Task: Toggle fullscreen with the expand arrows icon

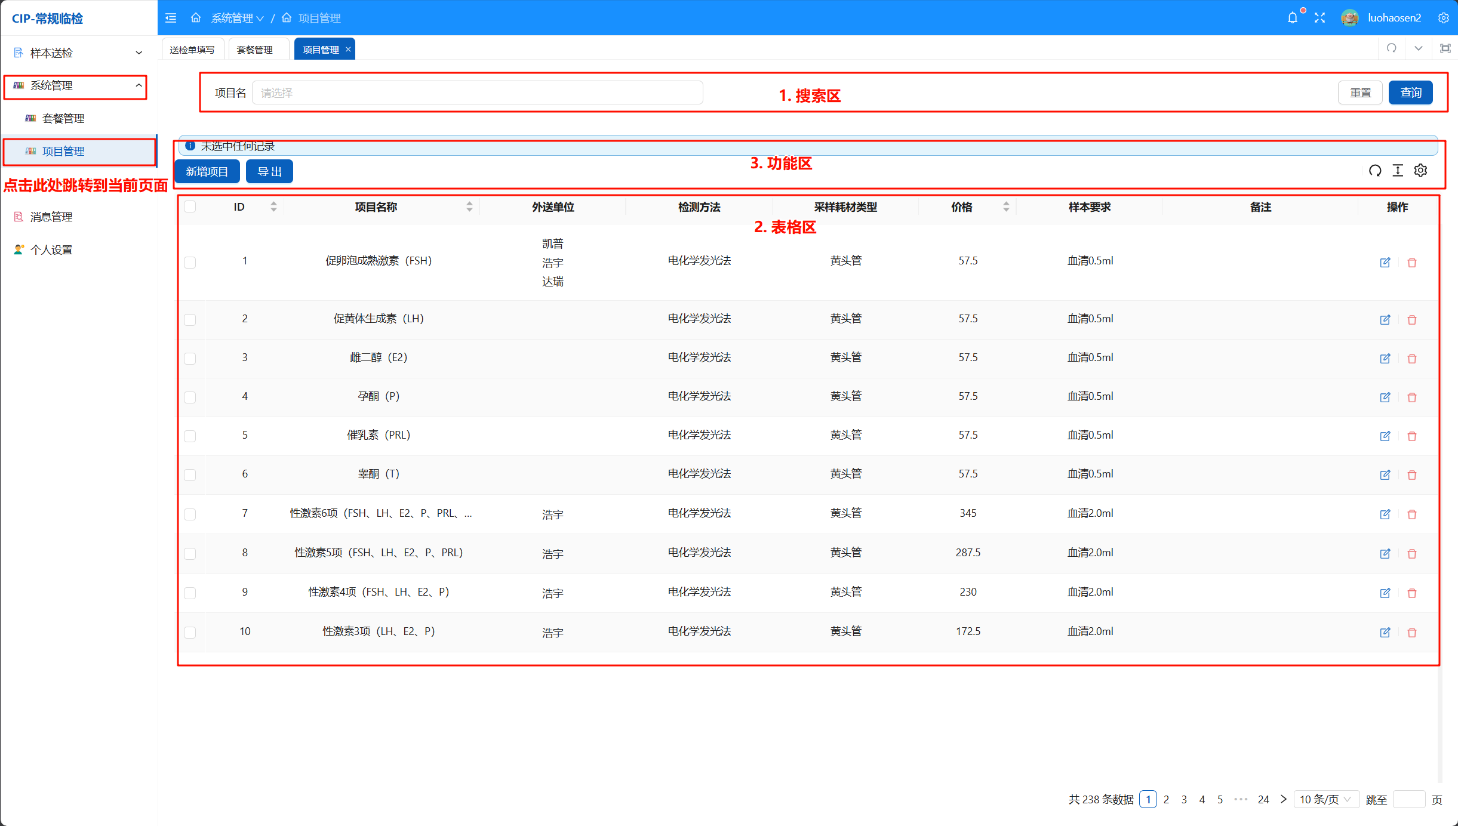Action: point(1319,18)
